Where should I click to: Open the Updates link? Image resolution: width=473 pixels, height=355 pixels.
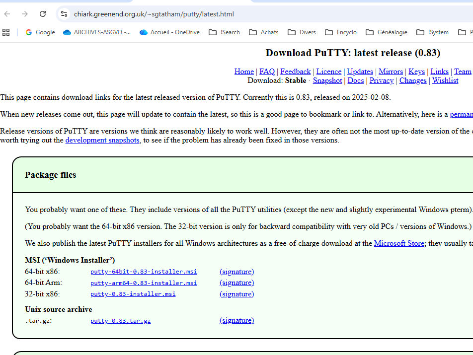(x=360, y=71)
